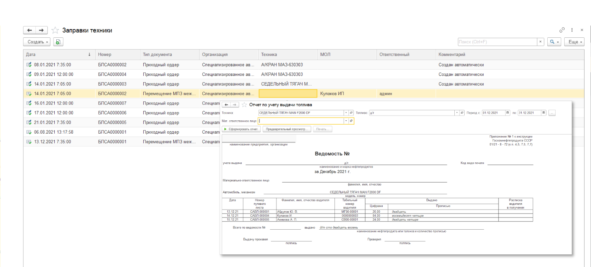The width and height of the screenshot is (591, 267).
Task: Clear the search field with the x button
Action: tap(541, 42)
